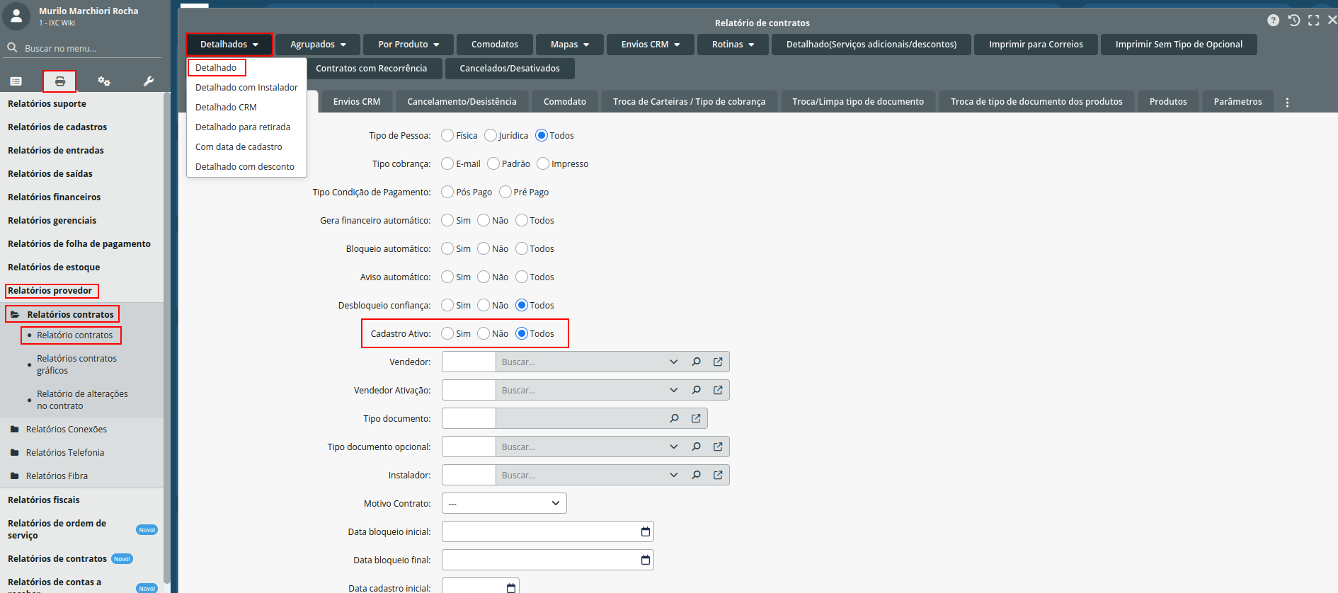Click Detalhado(Serviços adicionais/descontos) button

871,44
